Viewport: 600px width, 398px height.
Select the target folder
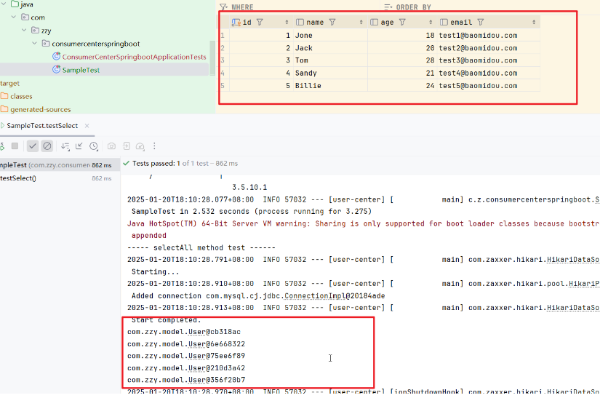[9, 83]
